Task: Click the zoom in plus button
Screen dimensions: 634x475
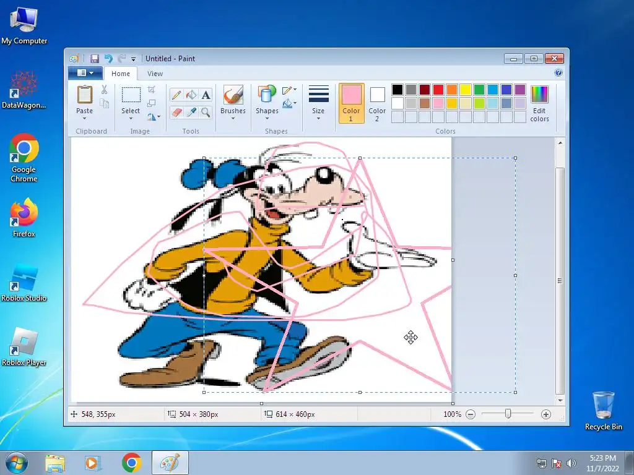Action: click(546, 414)
